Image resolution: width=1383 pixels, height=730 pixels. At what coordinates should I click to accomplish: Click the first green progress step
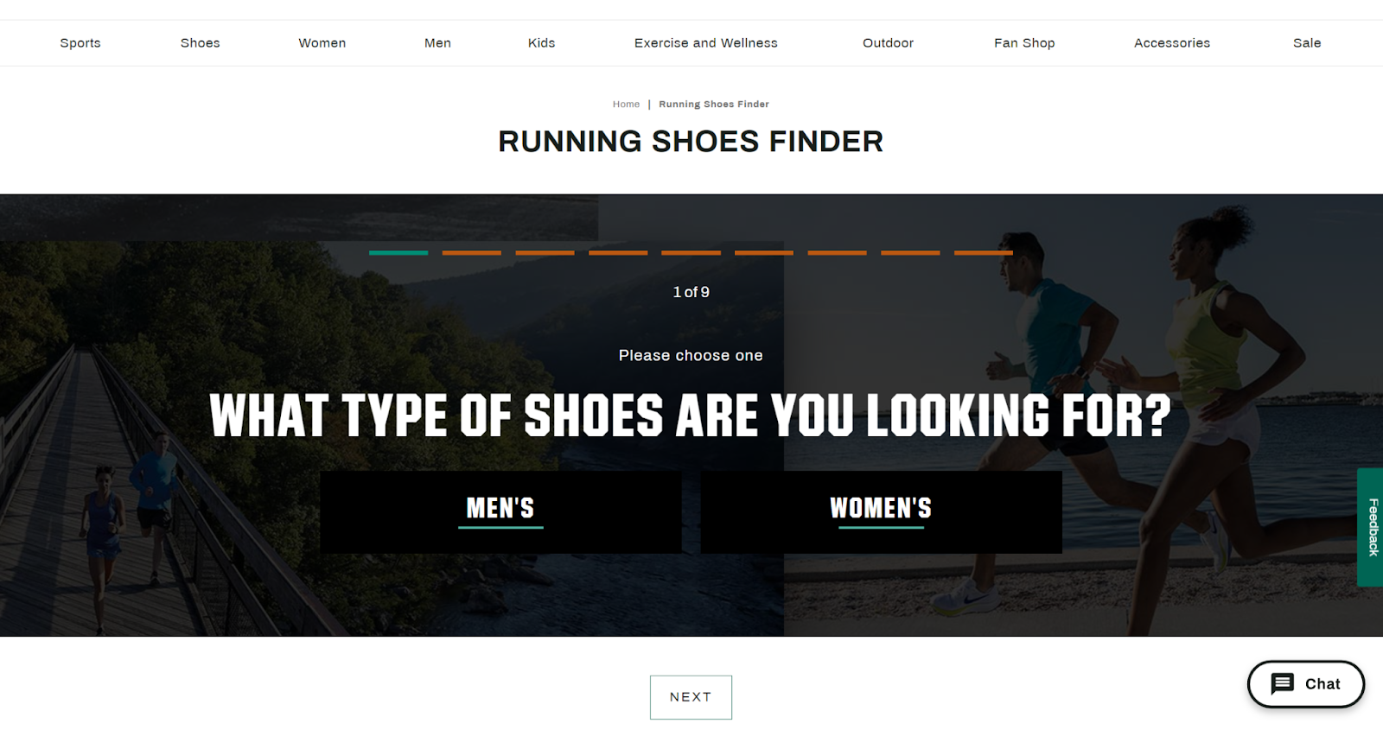pos(398,252)
